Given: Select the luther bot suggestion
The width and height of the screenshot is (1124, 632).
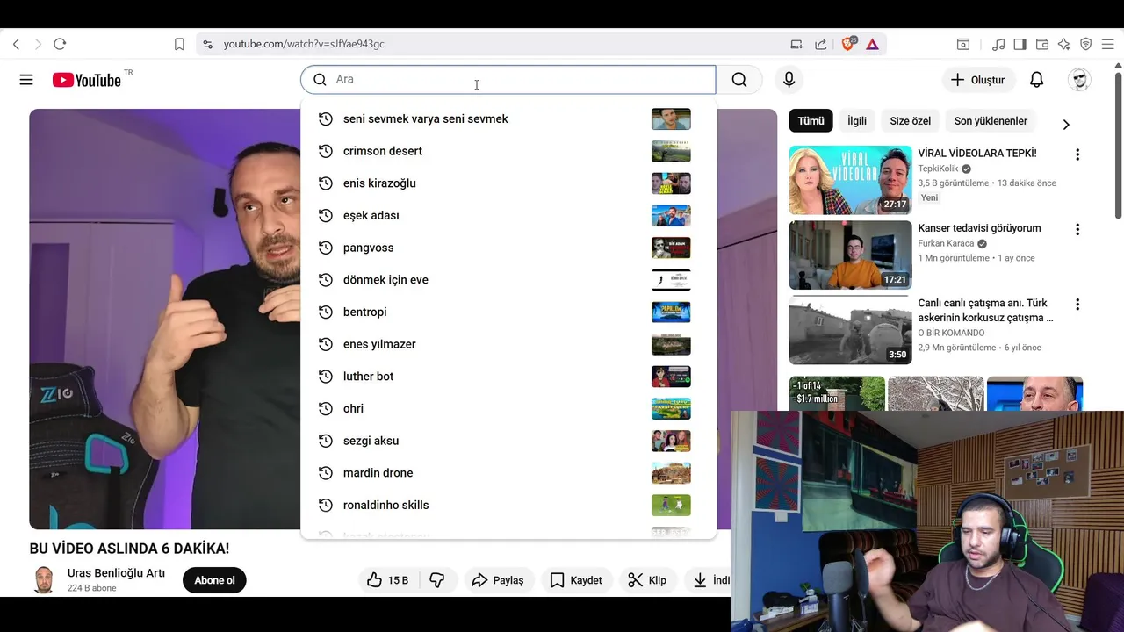Looking at the screenshot, I should pyautogui.click(x=508, y=377).
